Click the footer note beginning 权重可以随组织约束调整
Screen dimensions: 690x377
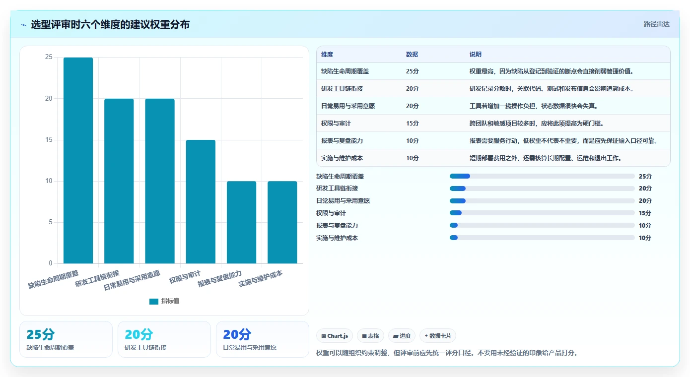click(447, 353)
